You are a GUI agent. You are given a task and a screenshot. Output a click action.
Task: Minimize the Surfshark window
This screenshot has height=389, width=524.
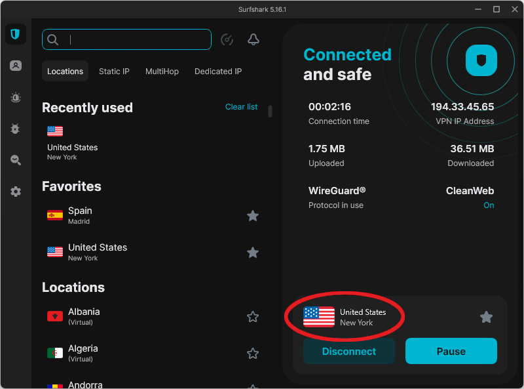click(x=478, y=9)
